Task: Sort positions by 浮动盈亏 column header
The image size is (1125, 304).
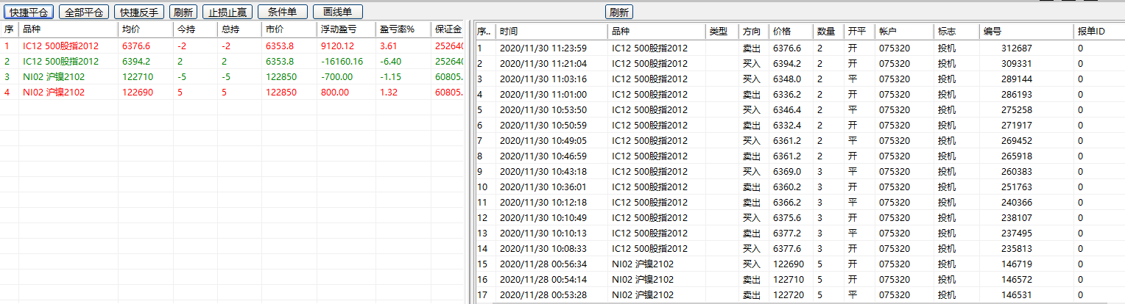Action: (x=346, y=29)
